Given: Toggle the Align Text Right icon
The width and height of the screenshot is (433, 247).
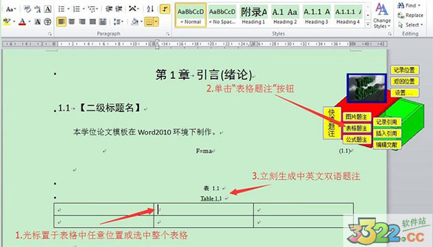Looking at the screenshot, I should point(82,22).
